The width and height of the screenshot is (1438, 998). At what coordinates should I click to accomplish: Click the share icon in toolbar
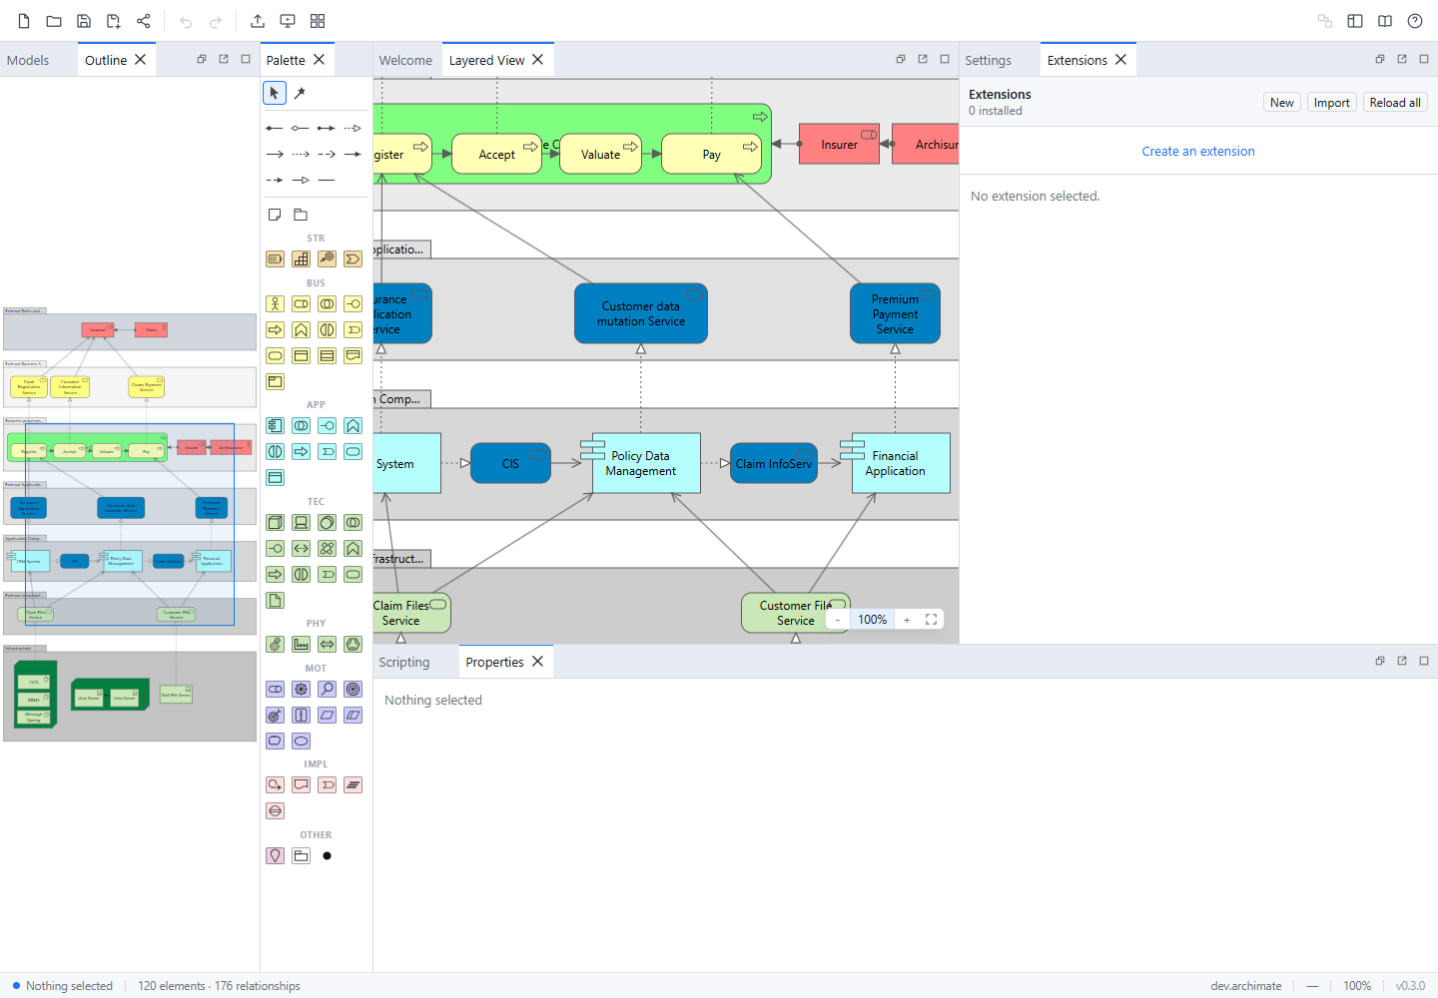144,21
